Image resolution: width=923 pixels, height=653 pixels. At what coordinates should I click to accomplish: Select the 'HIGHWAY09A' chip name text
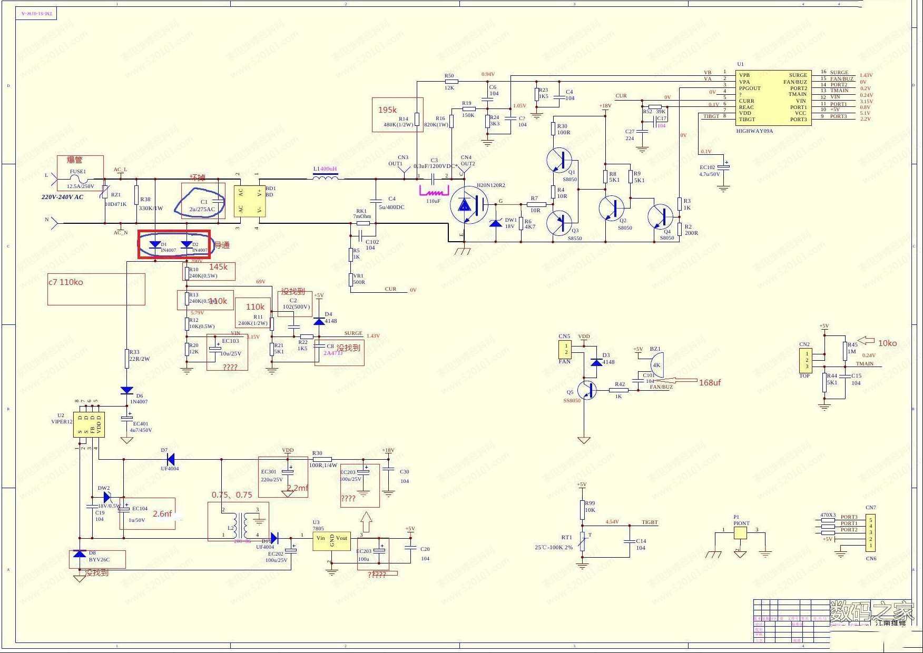pos(754,131)
